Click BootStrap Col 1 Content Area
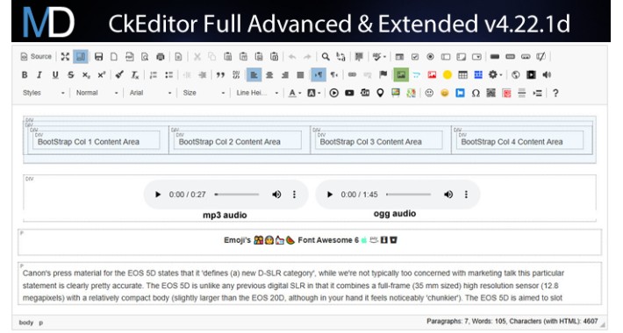The height and width of the screenshot is (333, 623). coord(89,142)
